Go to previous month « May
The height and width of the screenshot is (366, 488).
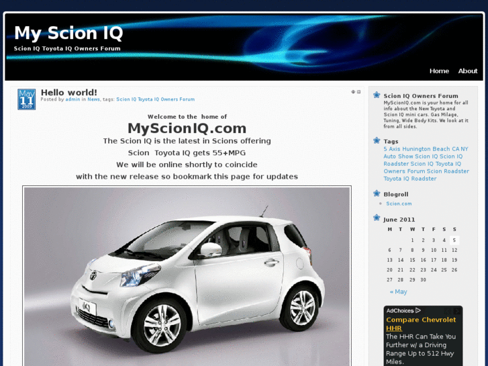[398, 292]
